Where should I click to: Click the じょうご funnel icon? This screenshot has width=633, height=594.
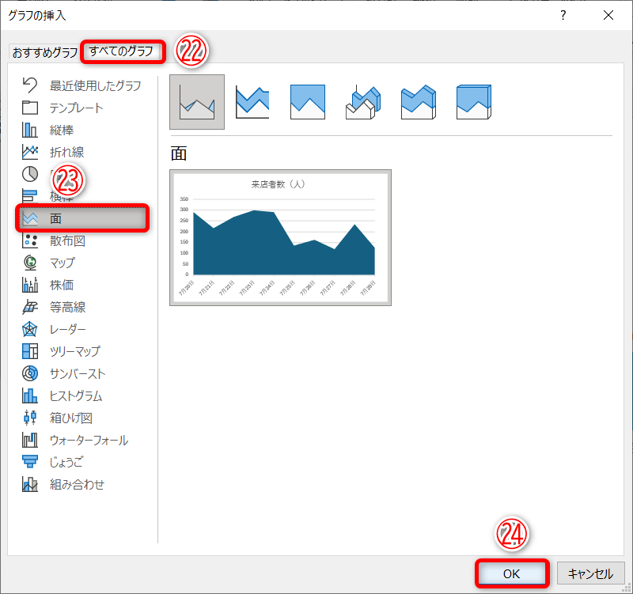[x=30, y=462]
